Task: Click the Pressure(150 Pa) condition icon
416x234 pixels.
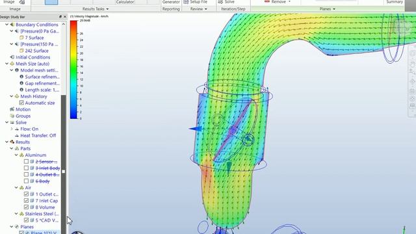Action: tap(17, 44)
